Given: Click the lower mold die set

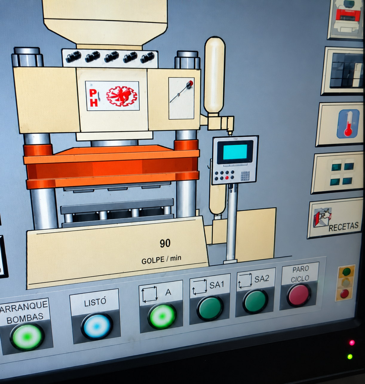Looking at the screenshot, I should coord(117,213).
